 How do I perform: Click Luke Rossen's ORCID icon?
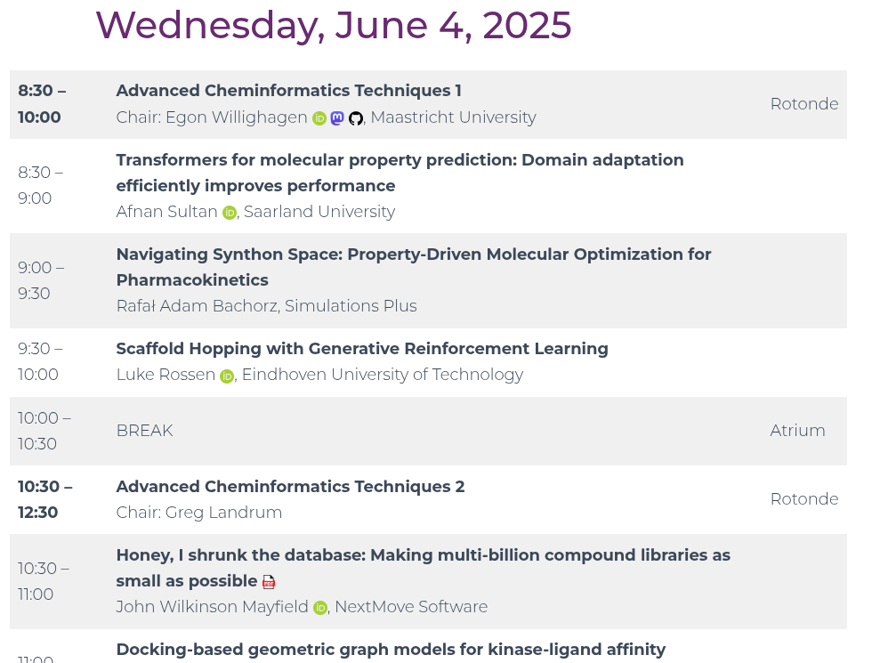tap(227, 376)
